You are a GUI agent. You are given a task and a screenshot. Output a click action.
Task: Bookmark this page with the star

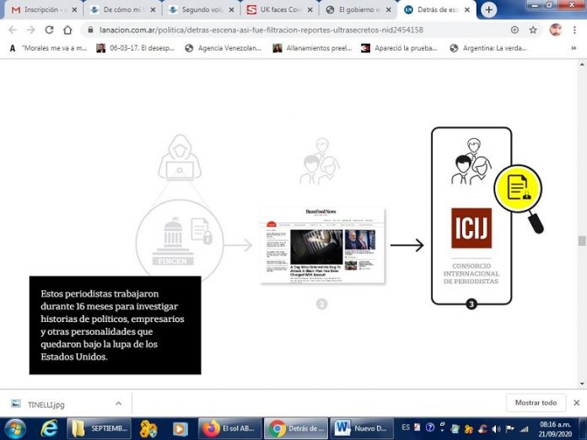pos(533,30)
